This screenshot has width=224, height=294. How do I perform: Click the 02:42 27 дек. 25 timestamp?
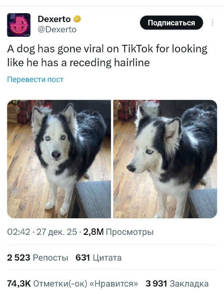[x=42, y=232]
